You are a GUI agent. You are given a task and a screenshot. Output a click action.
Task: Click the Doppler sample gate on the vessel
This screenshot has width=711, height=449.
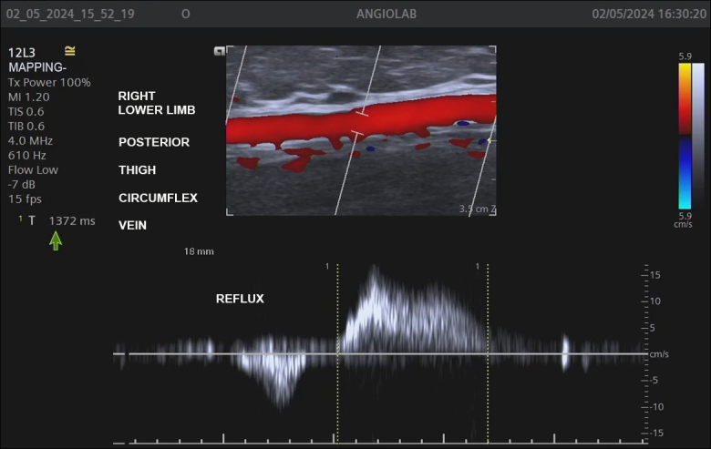pos(359,126)
